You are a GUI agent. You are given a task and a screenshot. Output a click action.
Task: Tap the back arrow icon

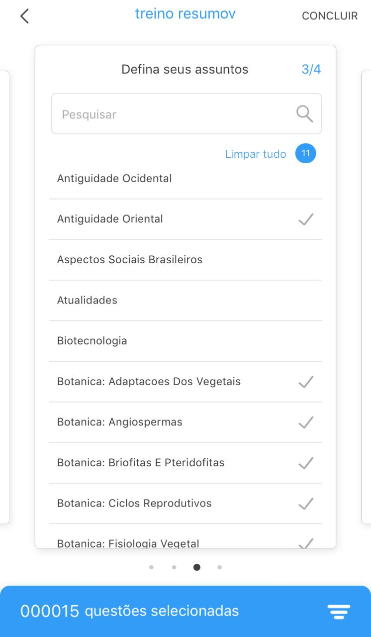(24, 16)
